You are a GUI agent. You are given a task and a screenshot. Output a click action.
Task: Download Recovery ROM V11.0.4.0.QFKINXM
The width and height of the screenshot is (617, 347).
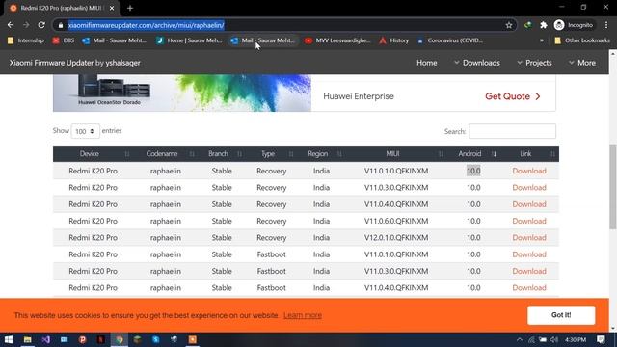(x=529, y=204)
